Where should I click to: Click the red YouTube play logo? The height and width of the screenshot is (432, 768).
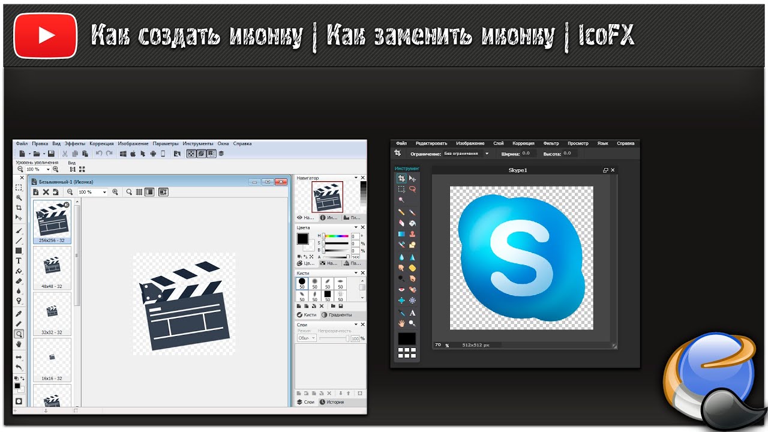click(x=45, y=36)
